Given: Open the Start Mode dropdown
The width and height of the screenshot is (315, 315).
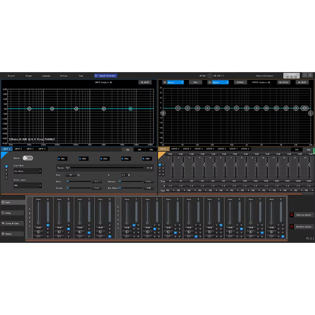Looking at the screenshot, I should click(28, 171).
